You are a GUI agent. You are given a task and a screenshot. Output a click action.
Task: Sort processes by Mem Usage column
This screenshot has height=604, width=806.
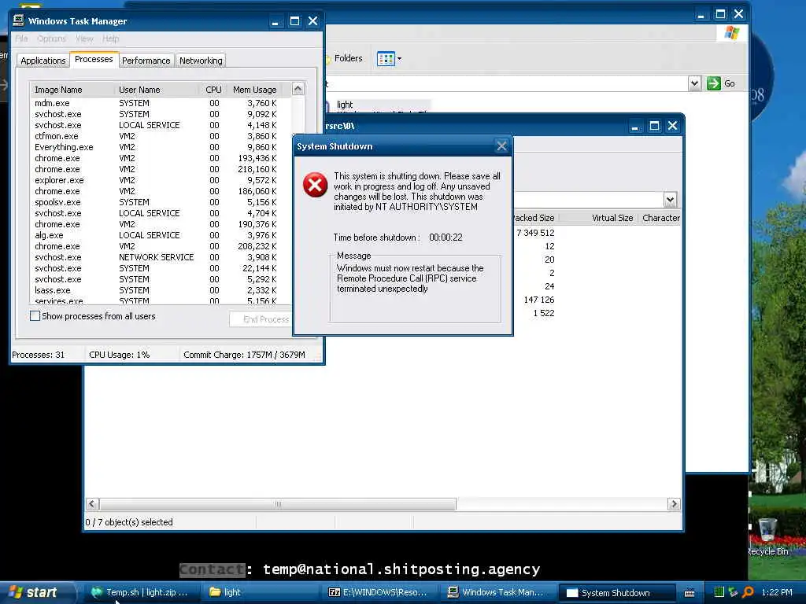pos(254,90)
